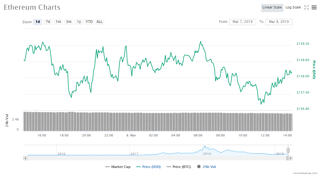Click the From date field
This screenshot has width=322, height=178.
tap(243, 22)
